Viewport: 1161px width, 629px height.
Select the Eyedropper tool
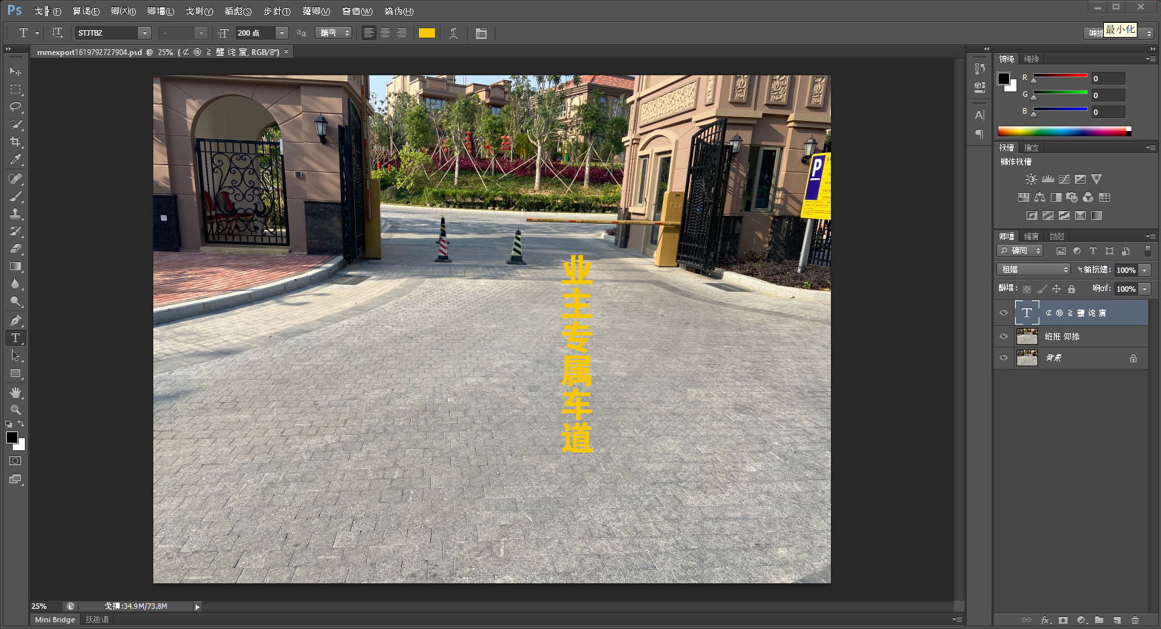click(15, 160)
